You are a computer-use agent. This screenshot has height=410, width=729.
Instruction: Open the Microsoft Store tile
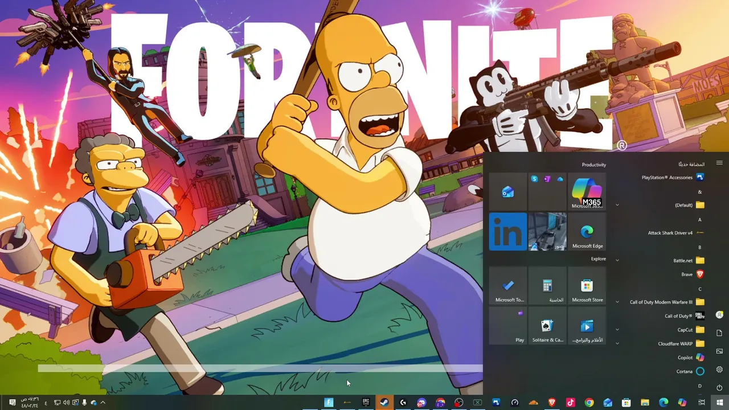(587, 286)
